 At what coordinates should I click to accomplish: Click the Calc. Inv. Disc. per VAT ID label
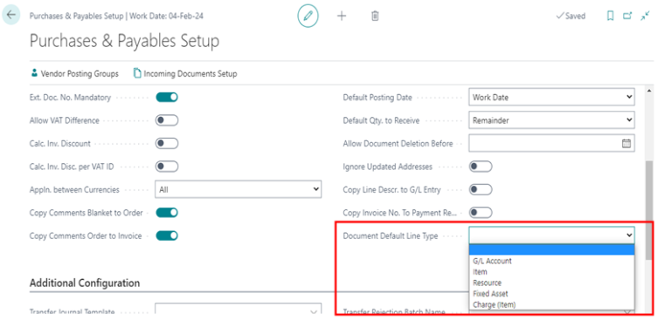click(x=72, y=167)
